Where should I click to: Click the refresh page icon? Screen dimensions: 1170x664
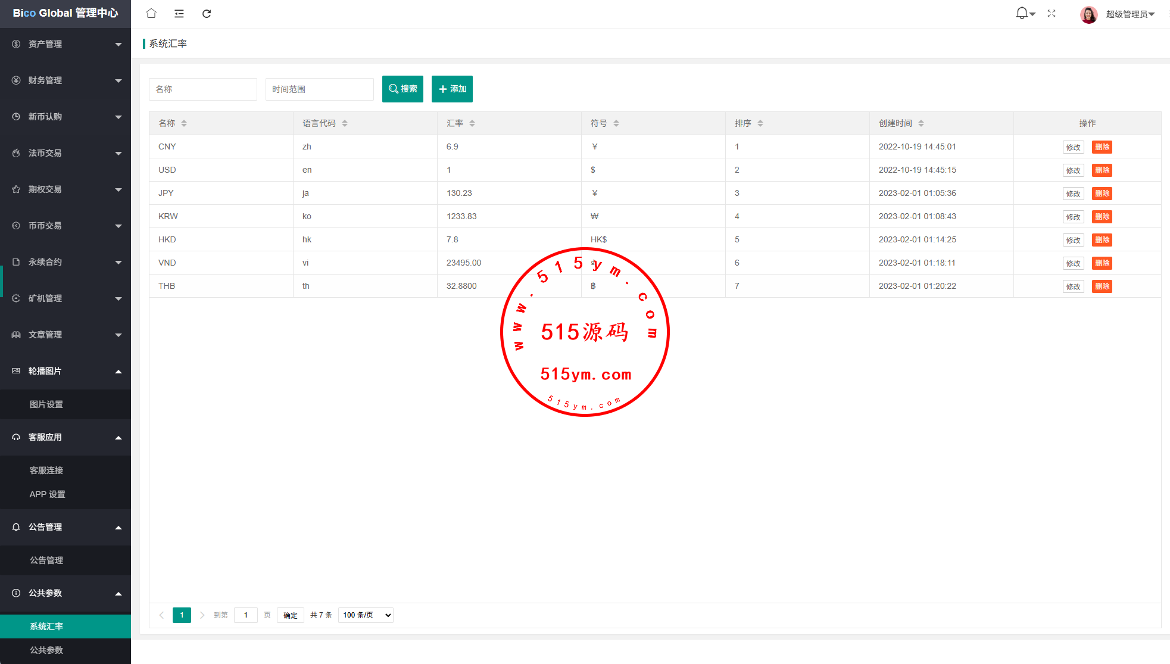[x=207, y=13]
